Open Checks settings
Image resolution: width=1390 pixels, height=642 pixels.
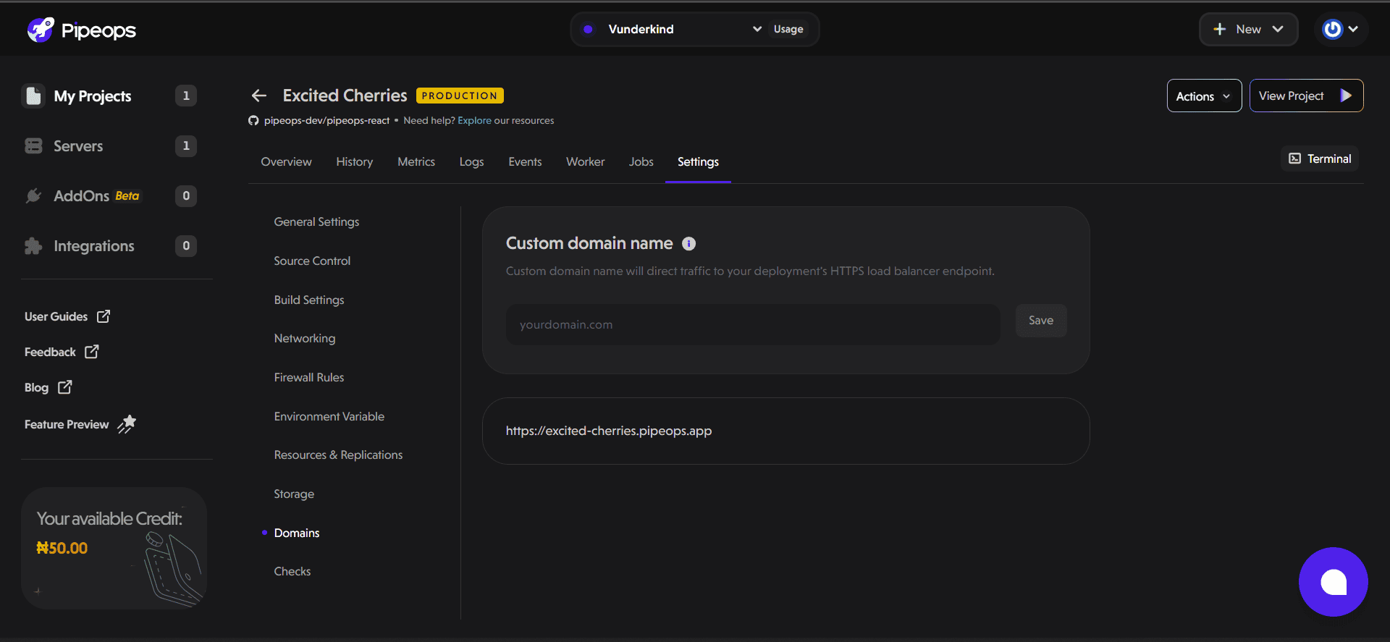point(292,571)
